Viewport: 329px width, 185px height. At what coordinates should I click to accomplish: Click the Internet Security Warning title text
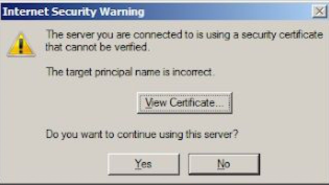[73, 12]
